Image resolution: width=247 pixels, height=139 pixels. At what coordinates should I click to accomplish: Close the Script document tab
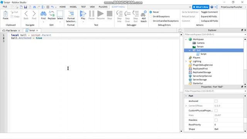pyautogui.click(x=37, y=31)
